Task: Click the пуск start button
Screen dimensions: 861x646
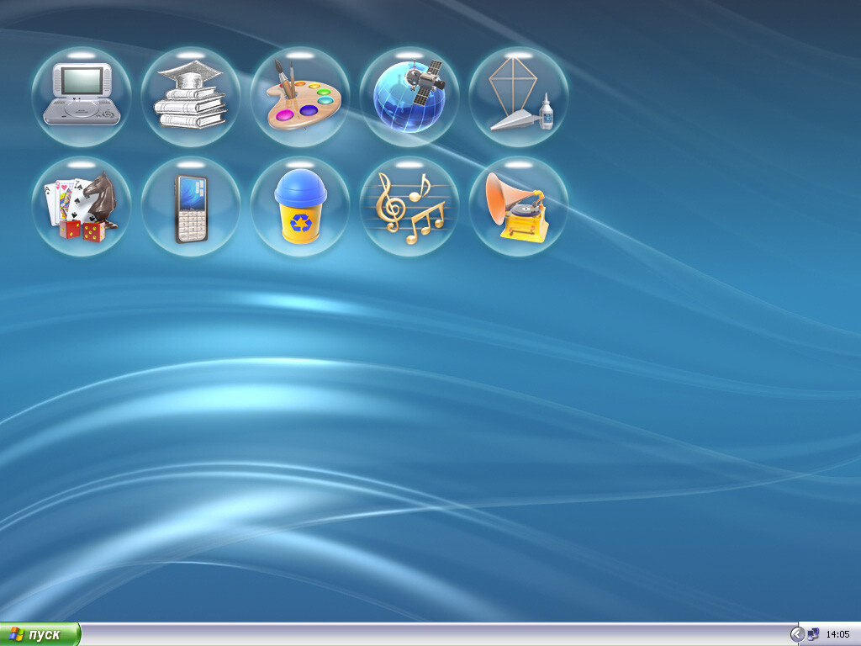Action: point(40,634)
